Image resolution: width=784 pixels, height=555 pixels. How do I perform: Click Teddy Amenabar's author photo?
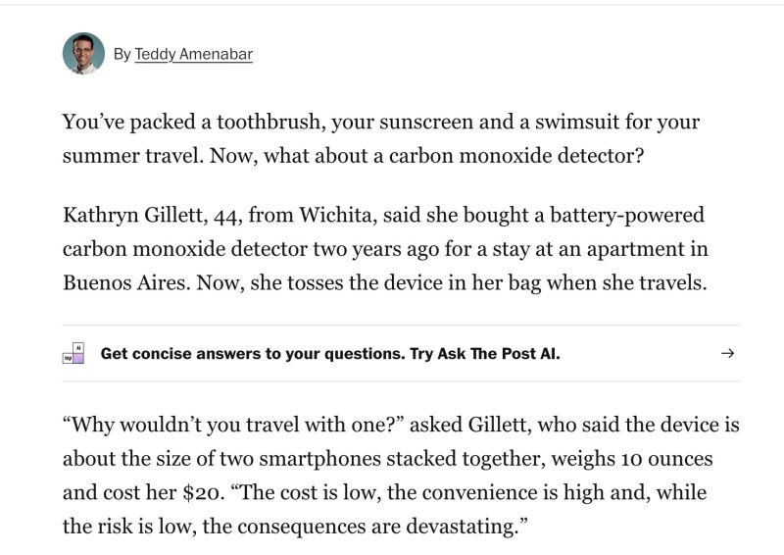(83, 54)
